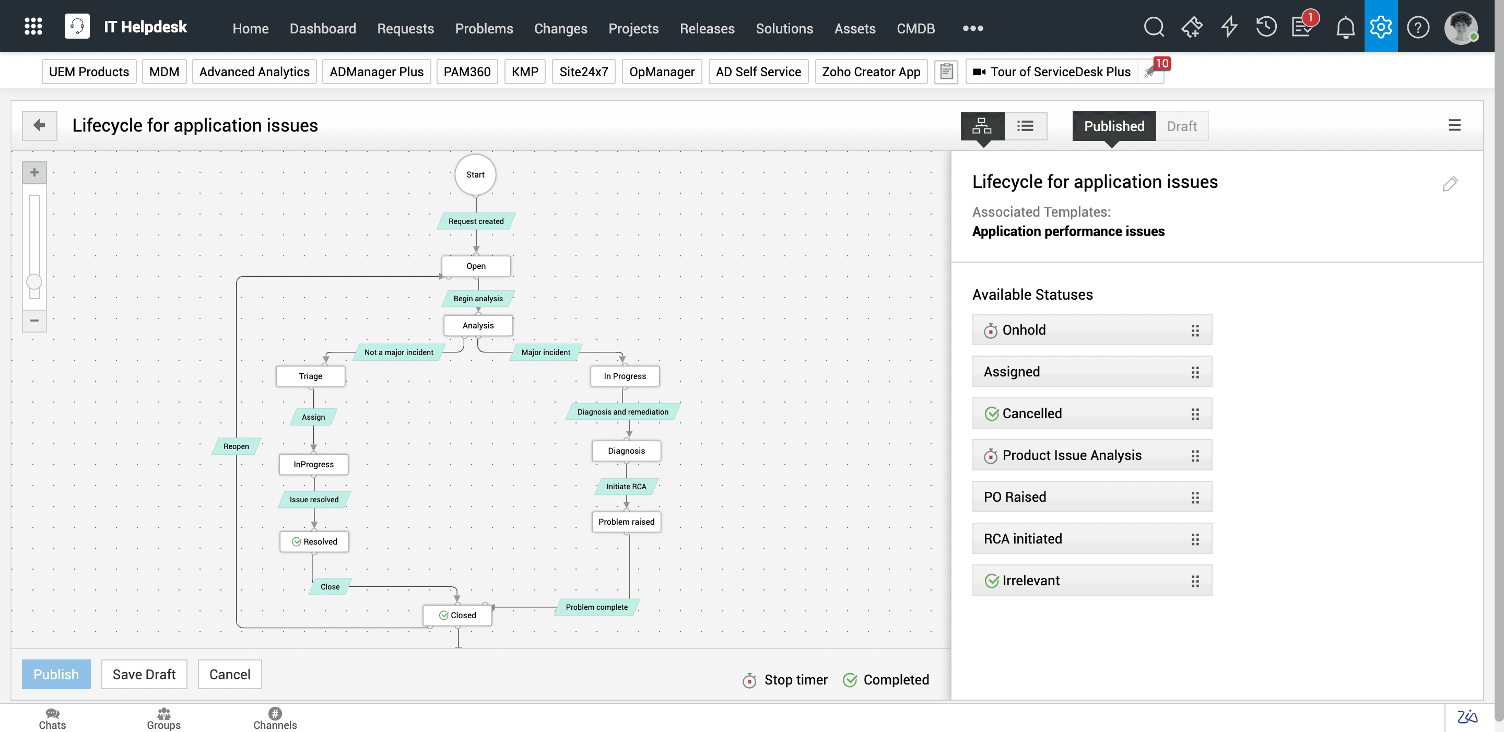Open the global search magnifier icon
This screenshot has width=1504, height=732.
pyautogui.click(x=1154, y=26)
